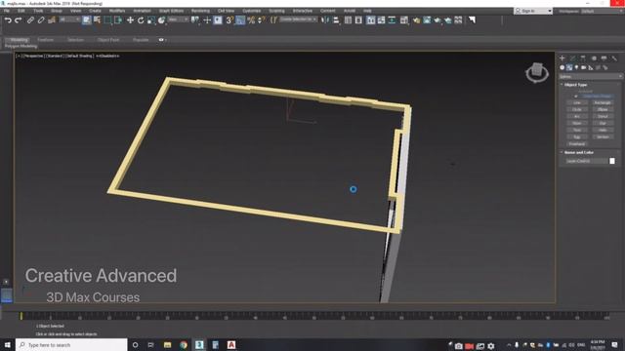
Task: Open Curve Editor from toolbar
Action: tap(382, 20)
